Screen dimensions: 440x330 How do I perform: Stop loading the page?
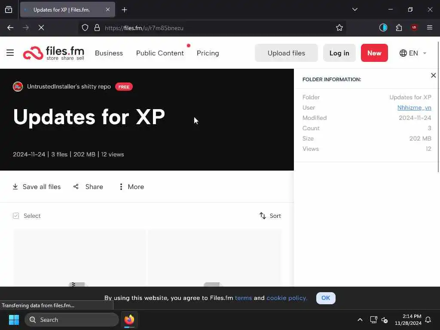point(41,28)
